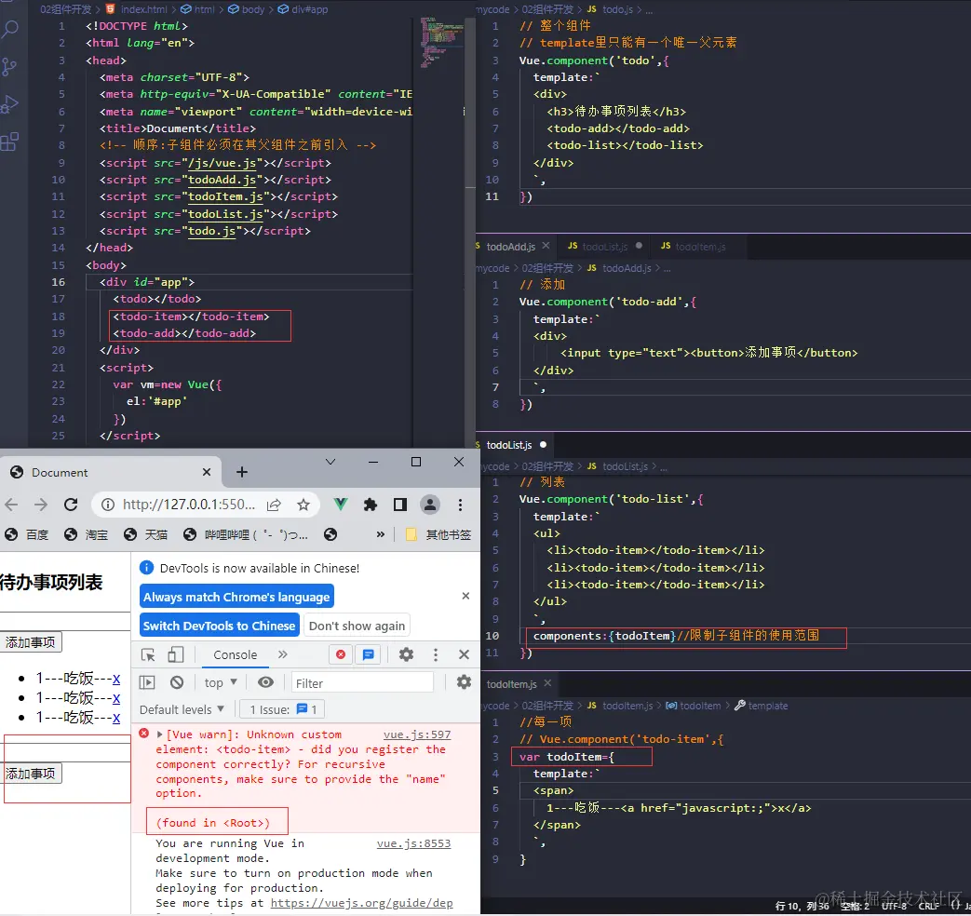Select the DevTools inspect element tool
971x916 pixels.
click(x=148, y=654)
